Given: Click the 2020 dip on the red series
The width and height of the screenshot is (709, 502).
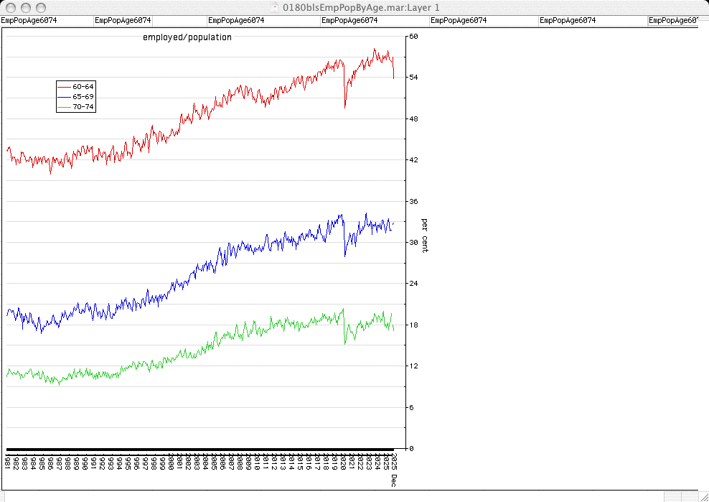Looking at the screenshot, I should tap(345, 106).
